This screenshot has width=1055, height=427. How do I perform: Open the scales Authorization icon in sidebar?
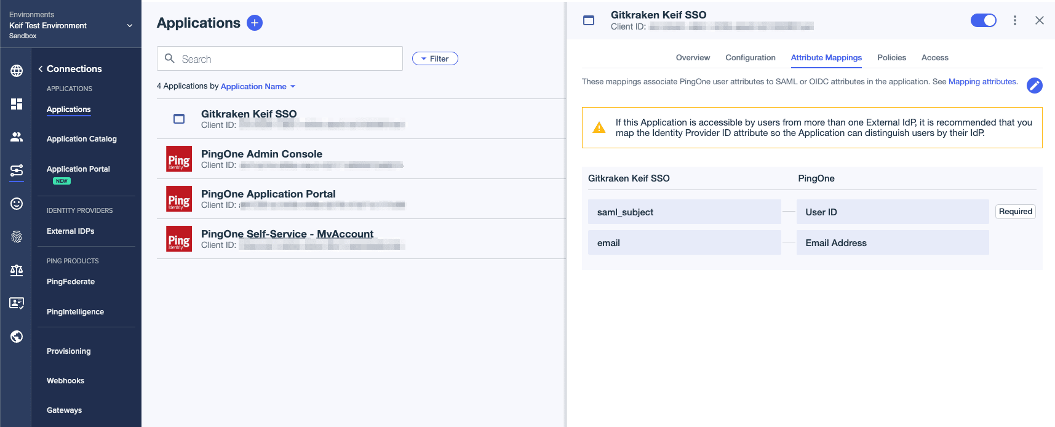(x=17, y=270)
